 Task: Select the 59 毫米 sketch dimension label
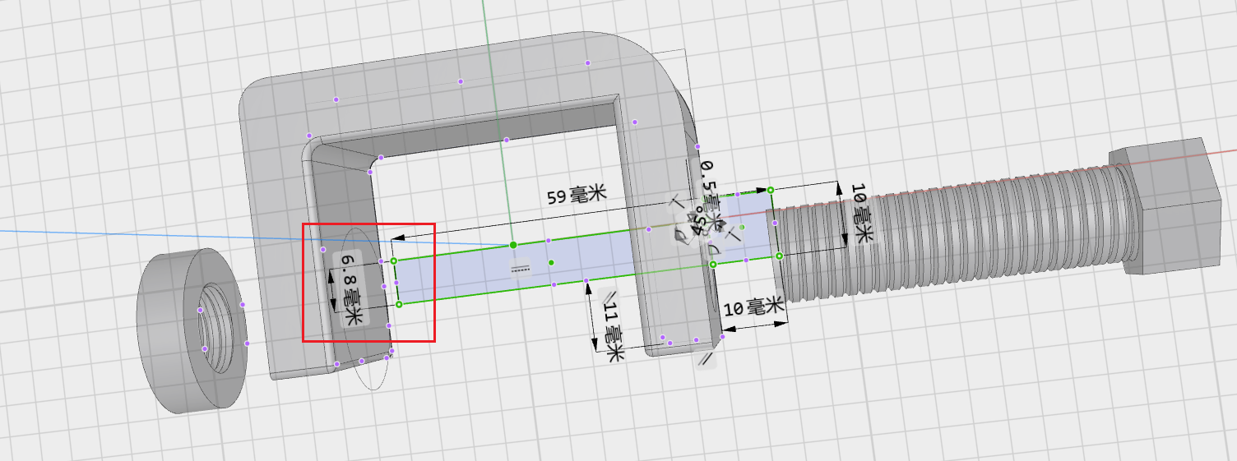click(x=577, y=196)
